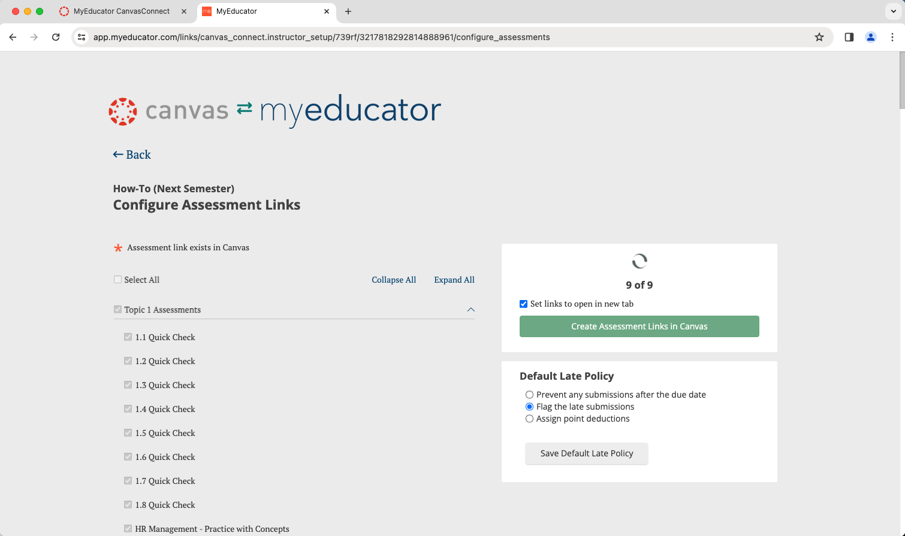The image size is (905, 536).
Task: Open Chrome three-dot menu
Action: 892,37
